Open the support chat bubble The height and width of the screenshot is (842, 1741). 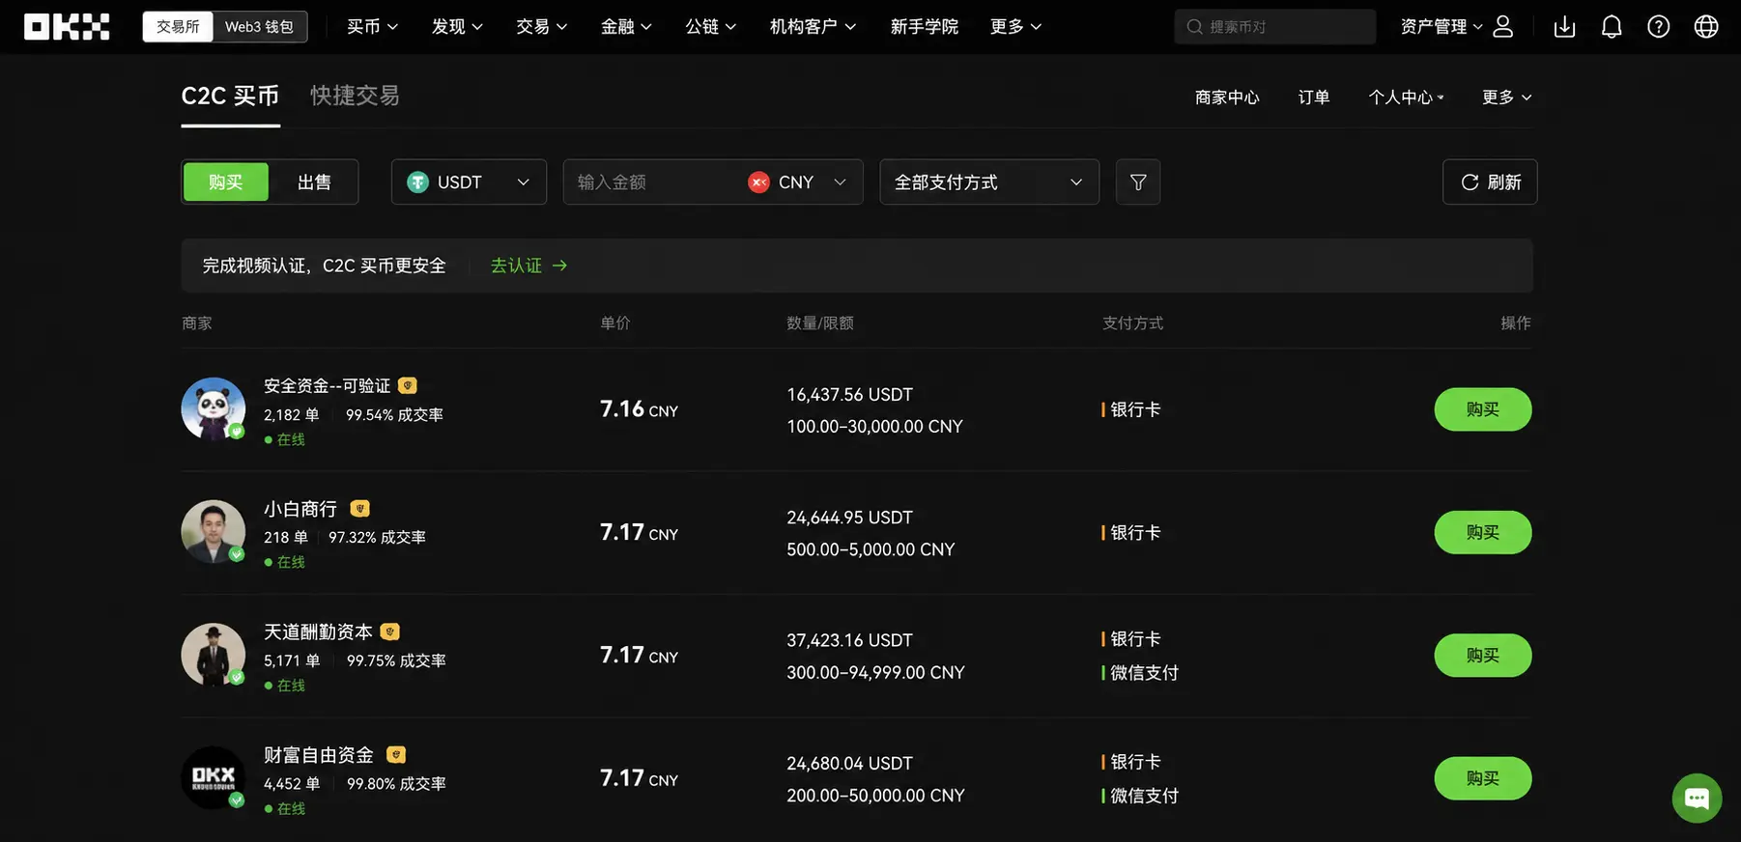coord(1697,798)
